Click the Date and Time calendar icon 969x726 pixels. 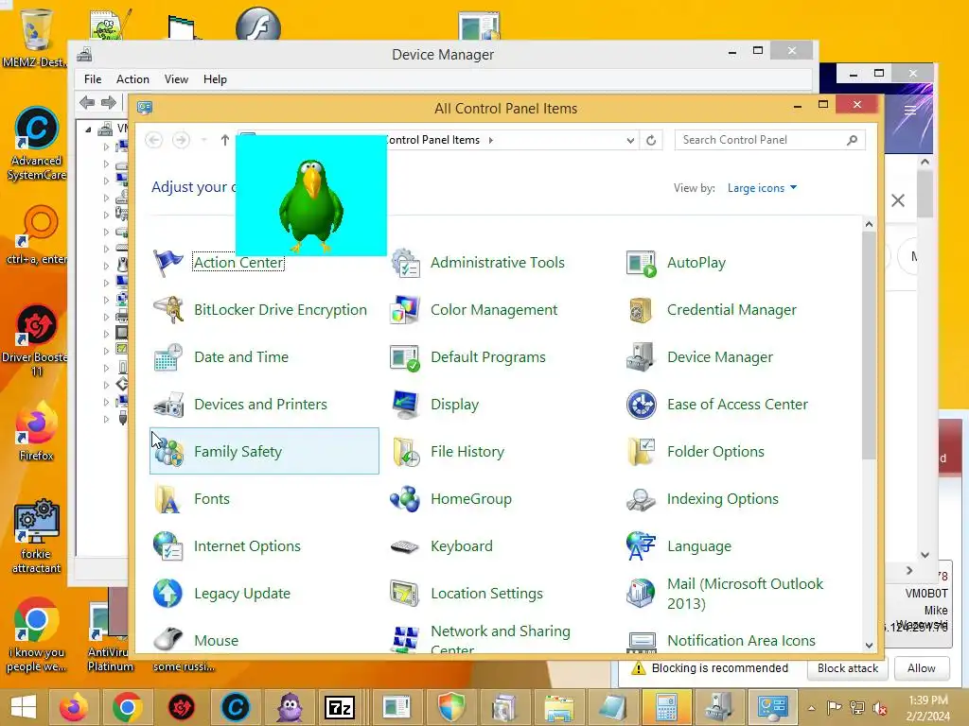[x=168, y=357]
